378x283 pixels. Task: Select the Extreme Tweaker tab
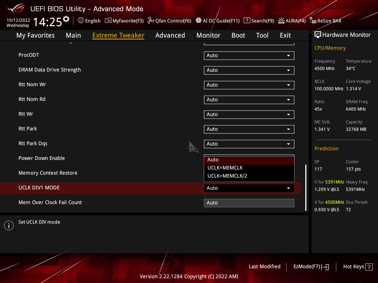click(118, 35)
